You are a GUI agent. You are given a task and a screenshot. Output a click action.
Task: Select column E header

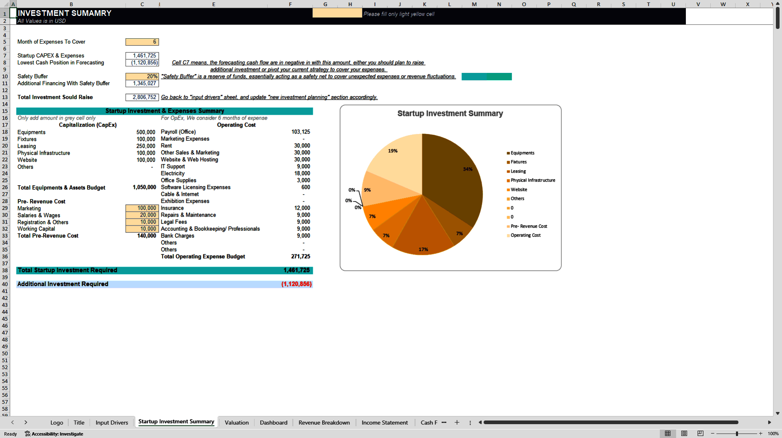213,4
